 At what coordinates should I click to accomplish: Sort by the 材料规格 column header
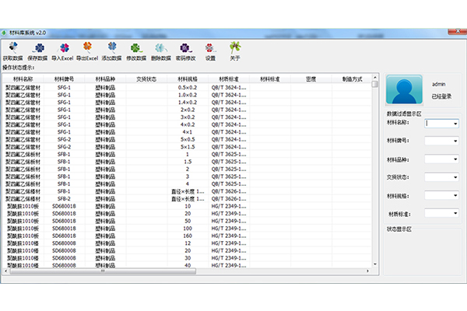click(188, 79)
